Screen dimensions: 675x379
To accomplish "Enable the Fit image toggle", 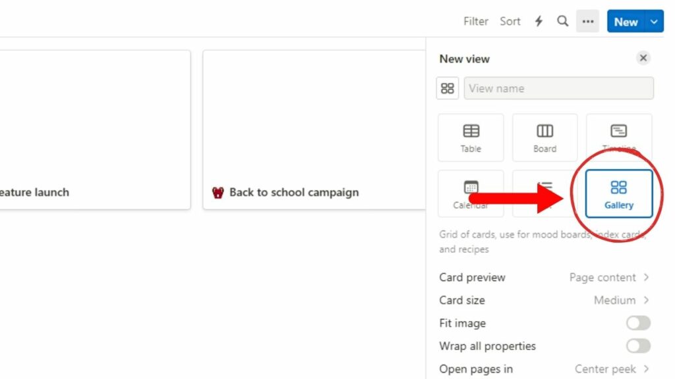I will click(637, 323).
